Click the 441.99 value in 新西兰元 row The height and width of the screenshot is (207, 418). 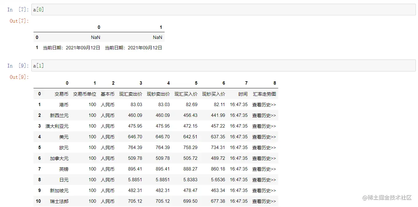tap(218, 115)
